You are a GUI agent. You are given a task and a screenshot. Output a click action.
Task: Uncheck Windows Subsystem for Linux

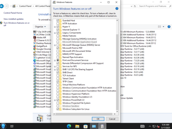[58, 109]
